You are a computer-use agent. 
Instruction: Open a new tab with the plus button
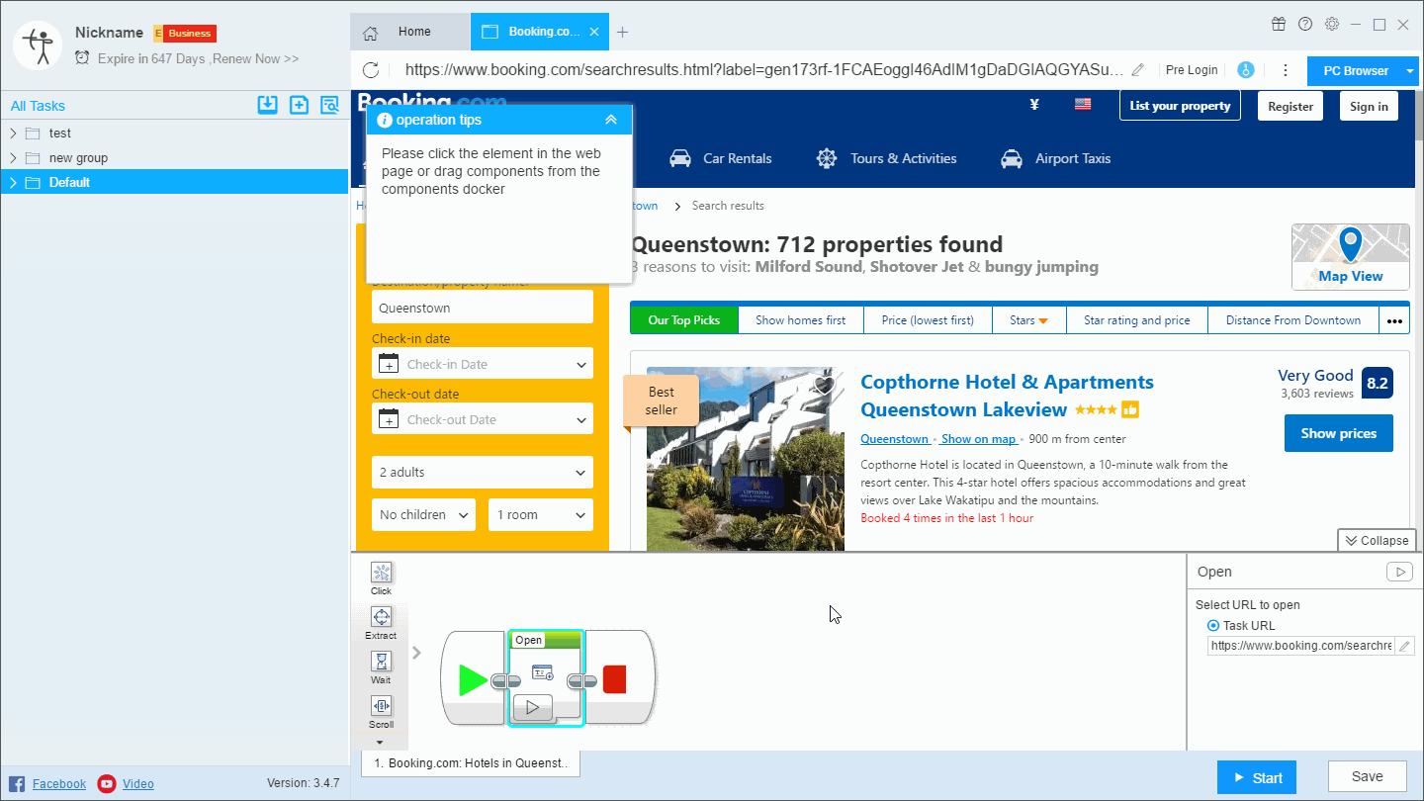tap(622, 32)
